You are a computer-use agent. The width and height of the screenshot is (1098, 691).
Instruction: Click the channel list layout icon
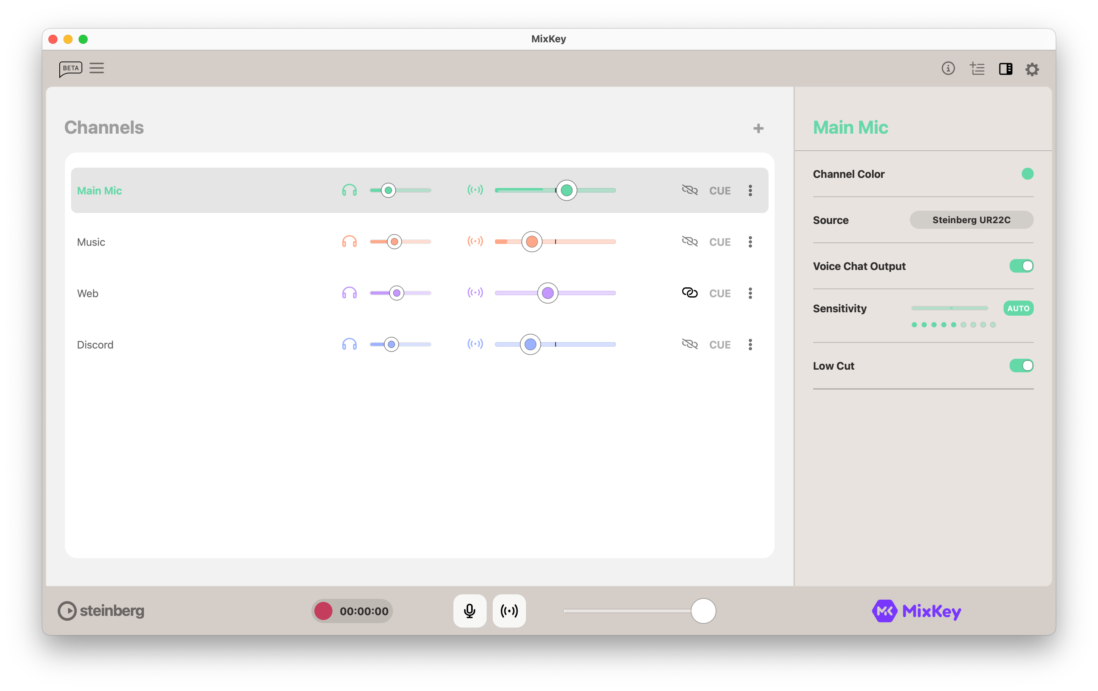coord(977,69)
